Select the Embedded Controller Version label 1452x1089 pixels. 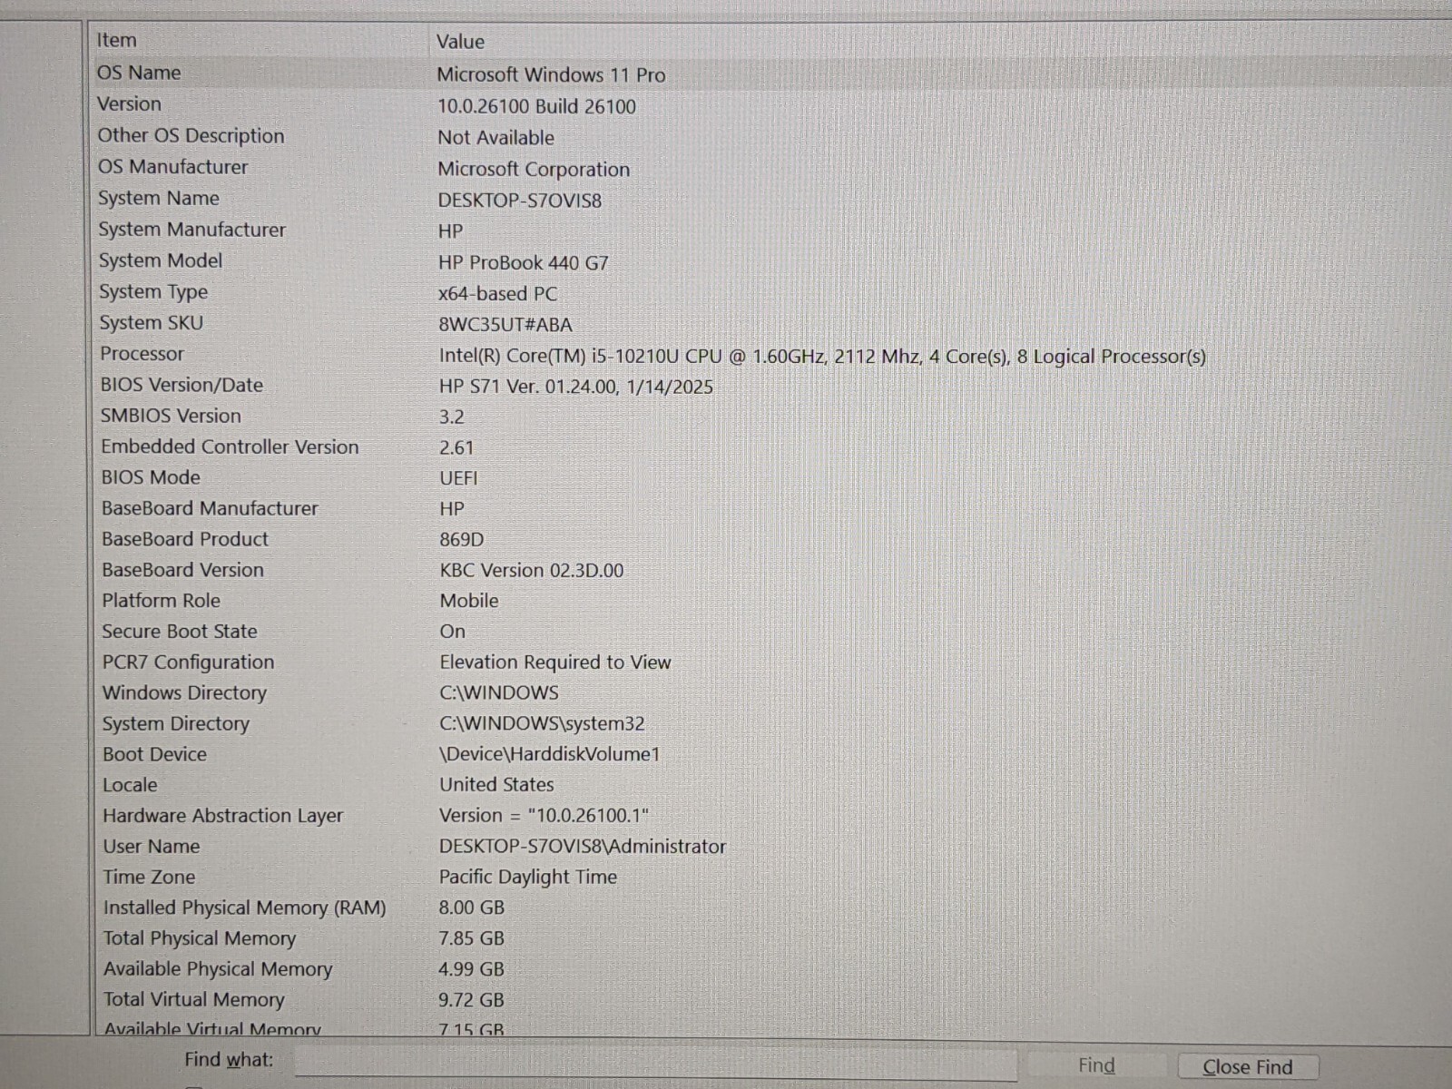[230, 446]
